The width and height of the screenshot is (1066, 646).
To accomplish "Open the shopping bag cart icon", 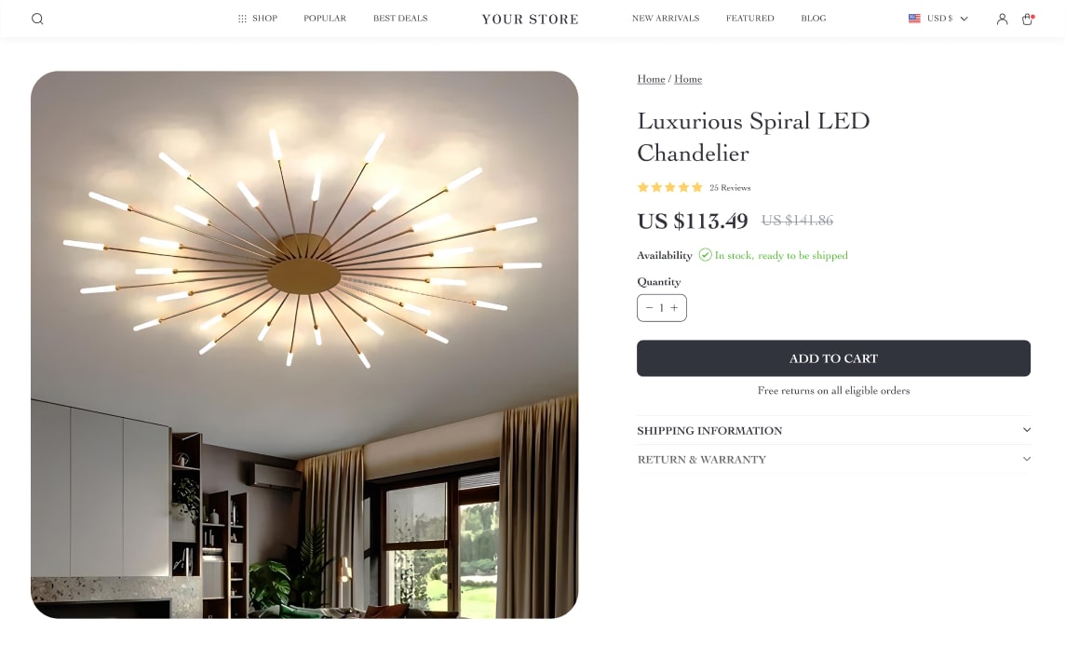I will 1027,19.
